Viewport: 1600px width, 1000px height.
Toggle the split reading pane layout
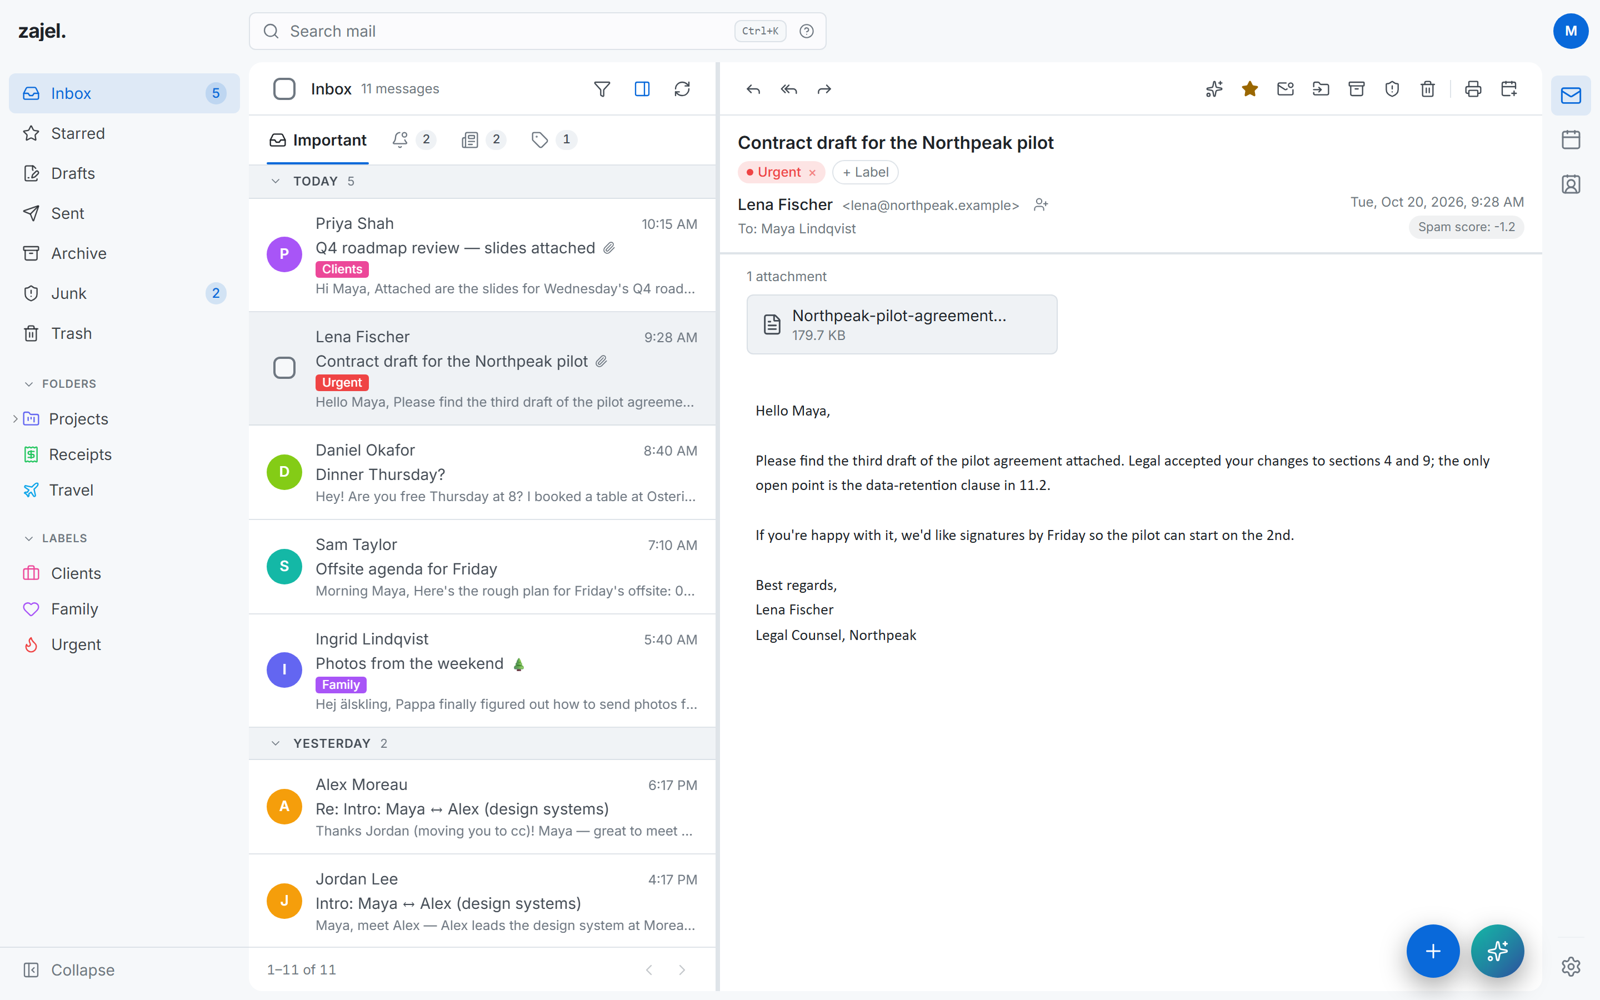click(x=642, y=89)
